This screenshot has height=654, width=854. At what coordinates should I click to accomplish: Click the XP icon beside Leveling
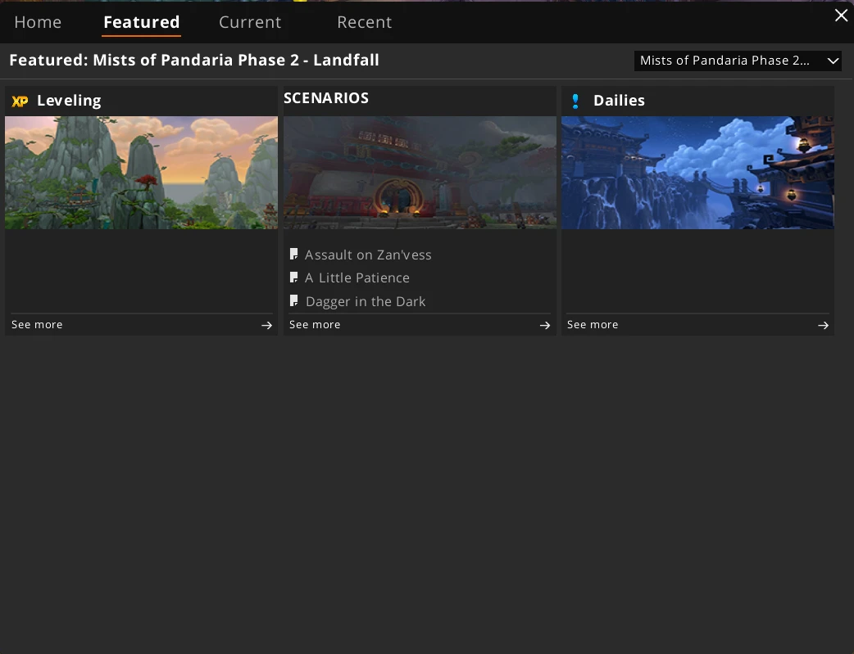[x=20, y=101]
